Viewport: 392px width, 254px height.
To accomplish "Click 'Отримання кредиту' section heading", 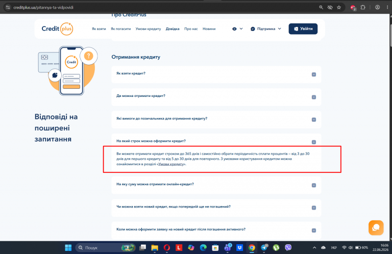I will pos(136,57).
